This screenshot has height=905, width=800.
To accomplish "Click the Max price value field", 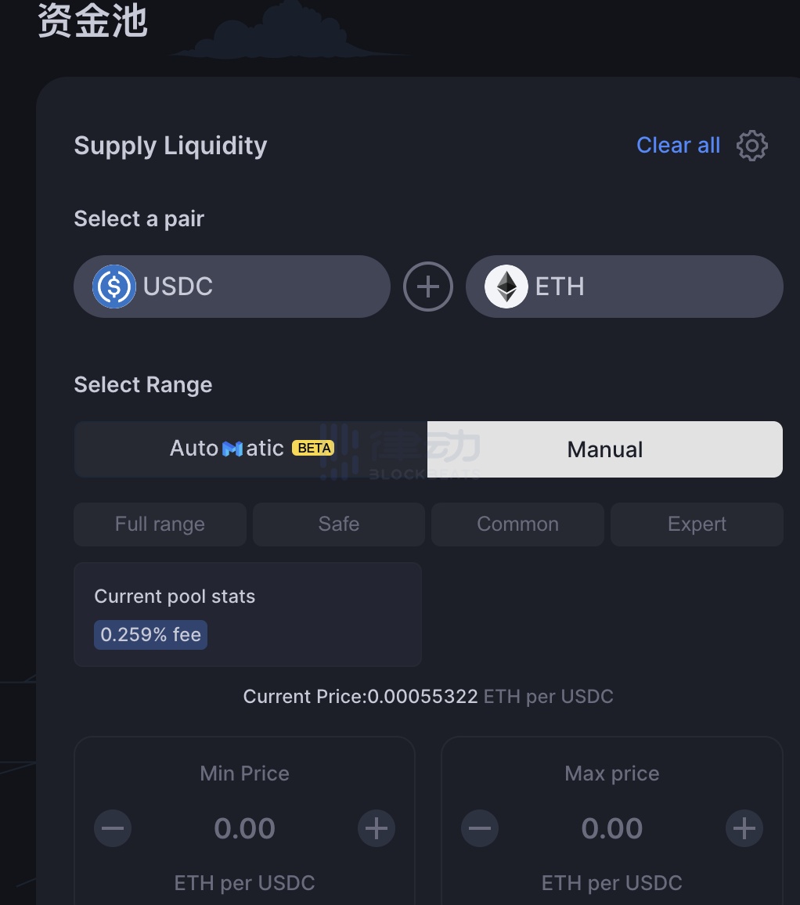I will [x=612, y=828].
